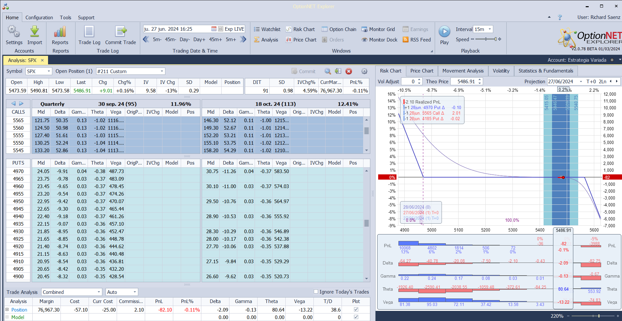Expand the Position row in Trade Analysis
The image size is (622, 321).
[7, 310]
